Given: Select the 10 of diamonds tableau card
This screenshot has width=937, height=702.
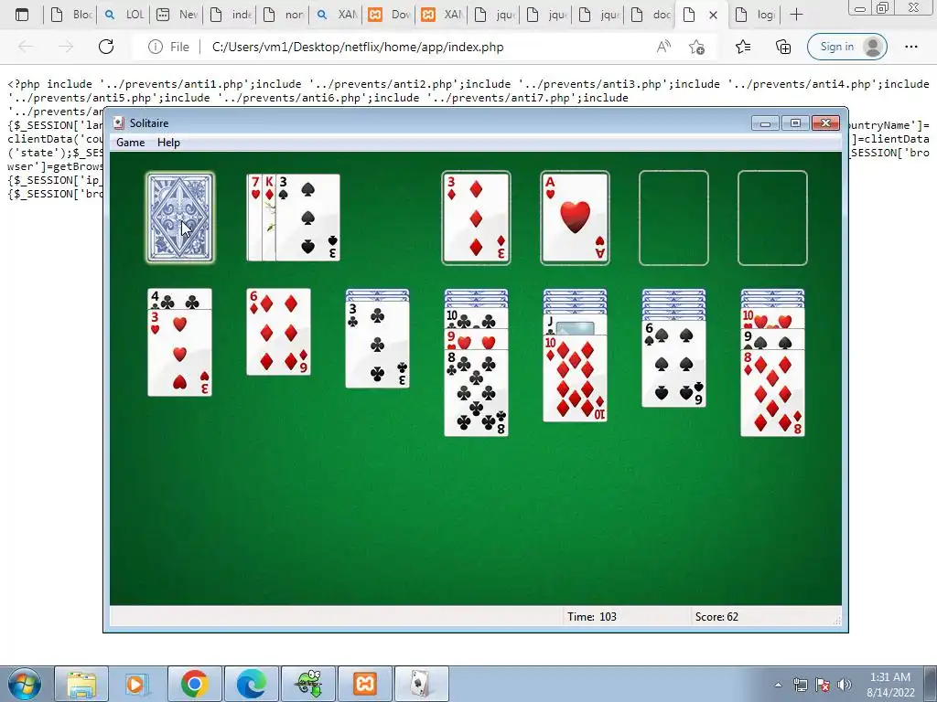Looking at the screenshot, I should pos(575,378).
